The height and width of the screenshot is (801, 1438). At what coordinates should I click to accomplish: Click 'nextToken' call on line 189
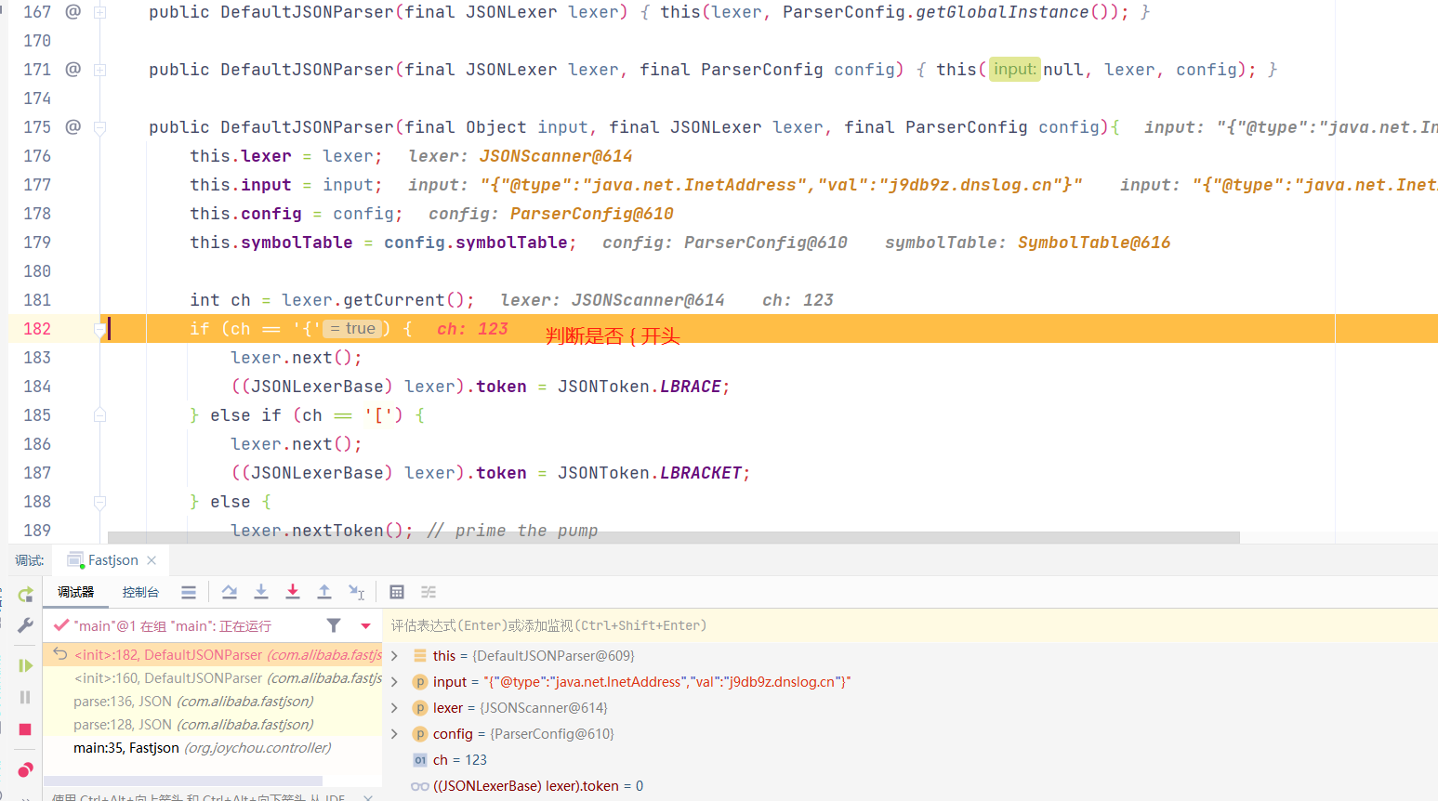[x=337, y=531]
